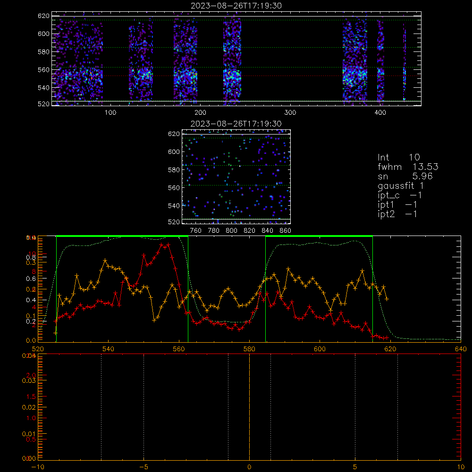Select the 'Int 10' readout line

tap(399, 157)
